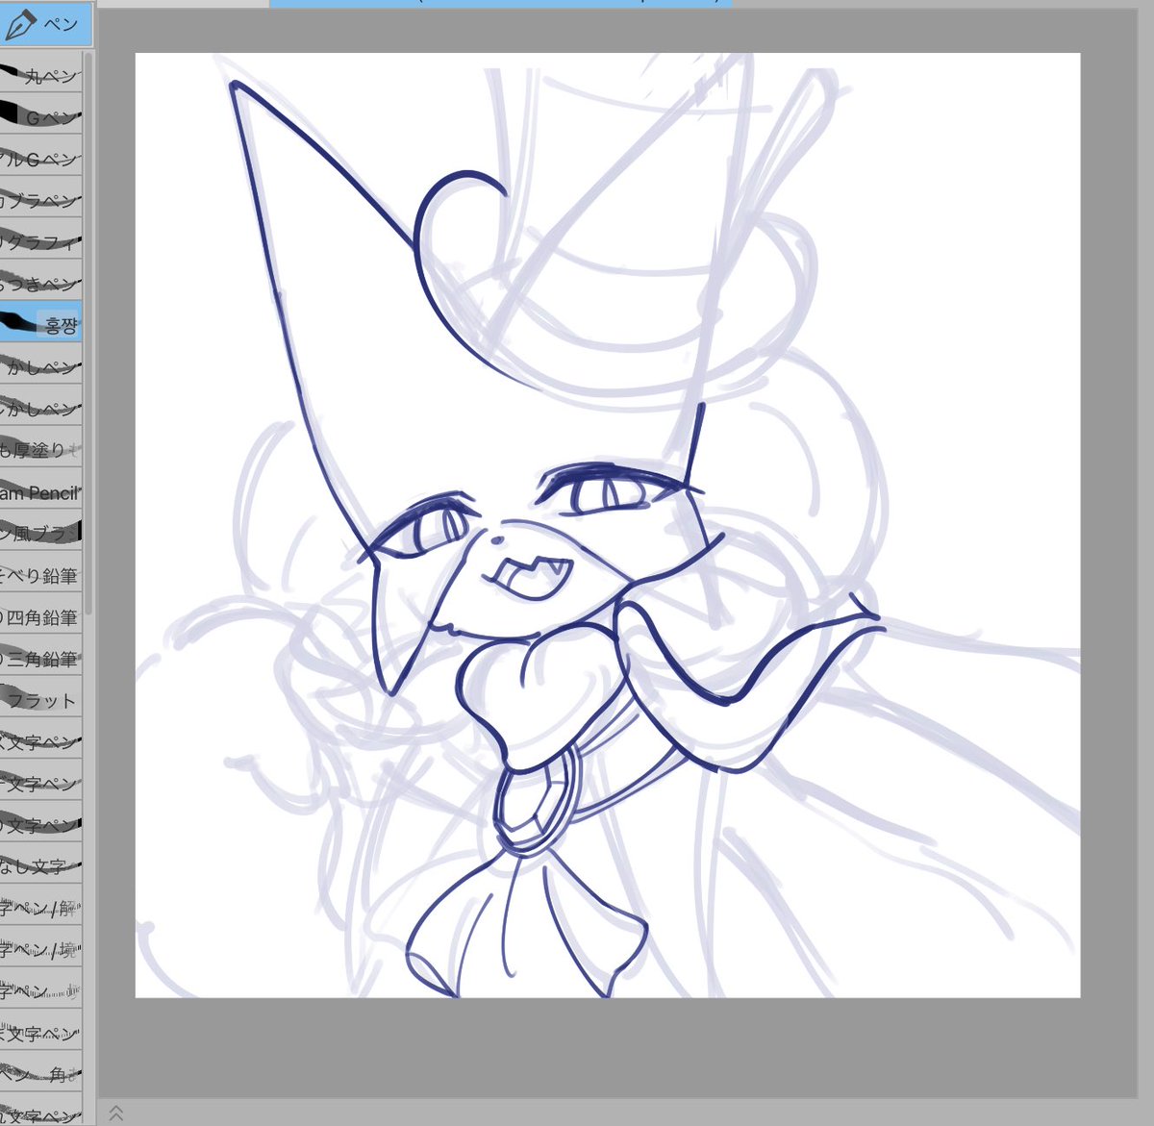The image size is (1154, 1126).
Task: Select the 風ブラ brush preset
Action: [x=40, y=533]
